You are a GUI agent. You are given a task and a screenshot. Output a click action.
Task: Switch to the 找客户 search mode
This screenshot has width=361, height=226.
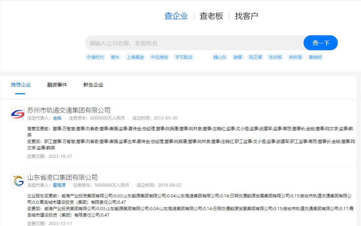tap(246, 16)
